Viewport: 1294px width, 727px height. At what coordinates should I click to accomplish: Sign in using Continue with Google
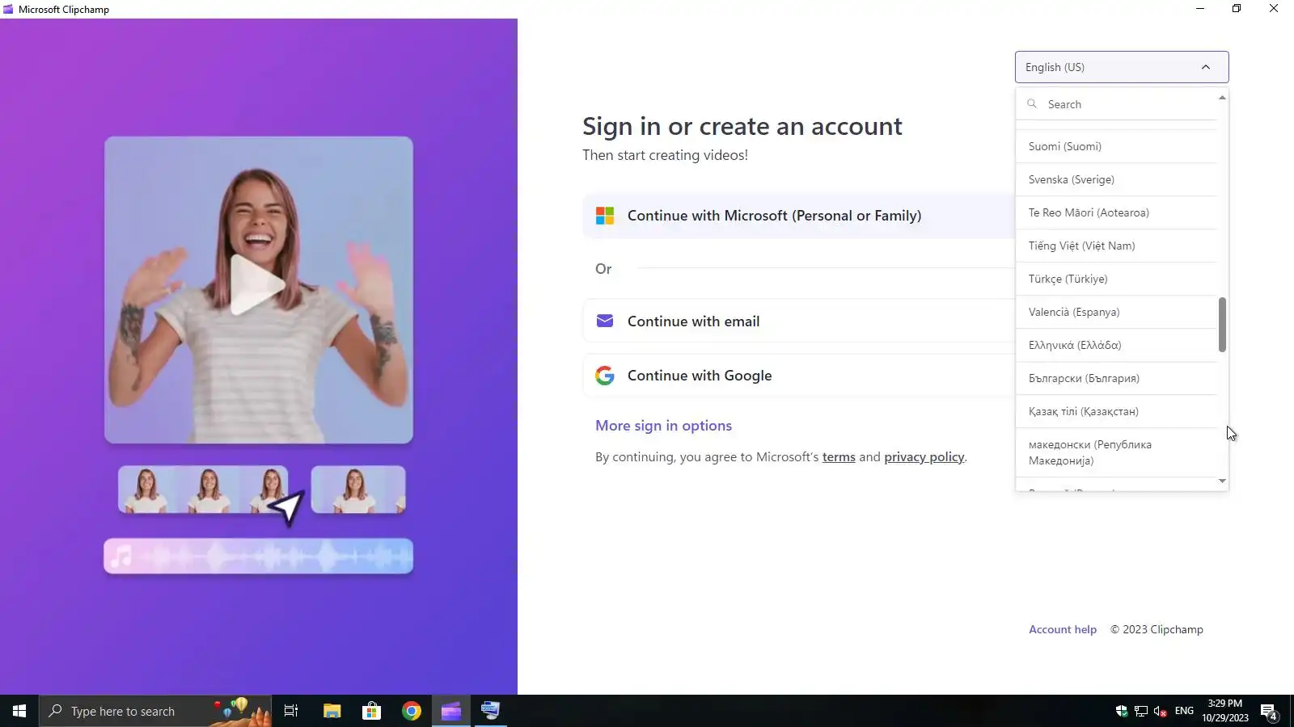798,376
